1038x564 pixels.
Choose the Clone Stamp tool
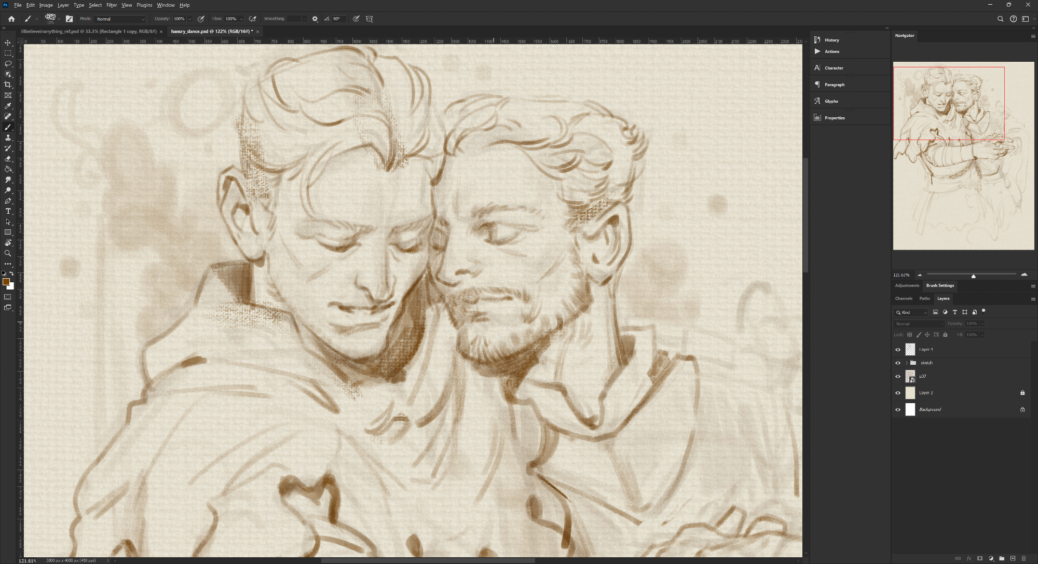(x=8, y=137)
